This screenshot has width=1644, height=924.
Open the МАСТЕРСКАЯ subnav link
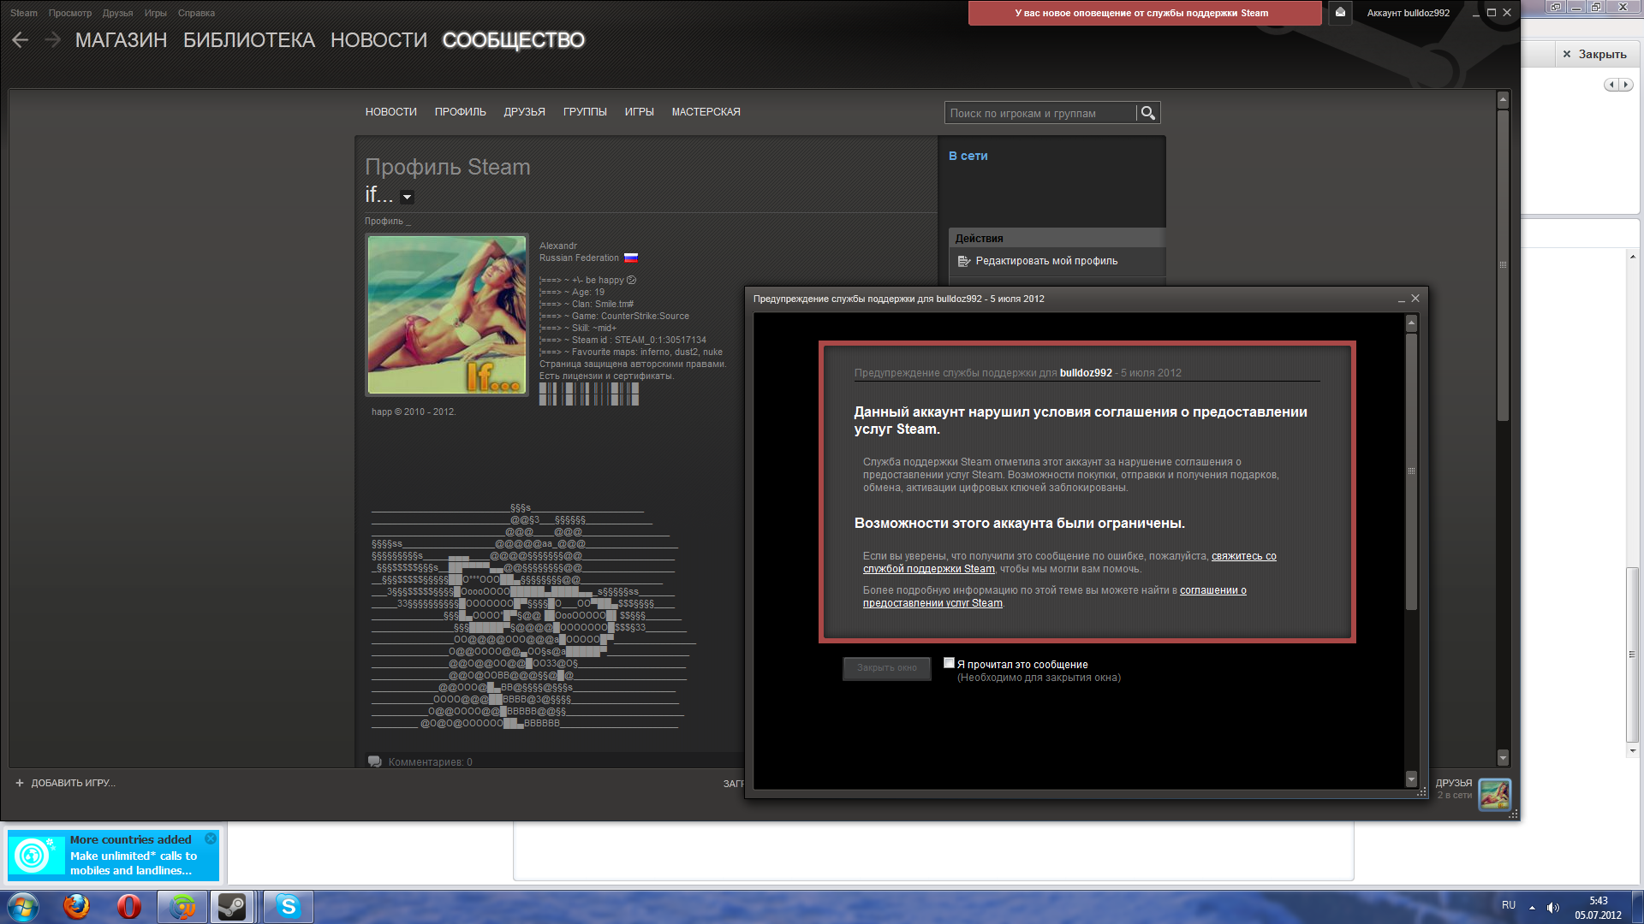tap(706, 112)
